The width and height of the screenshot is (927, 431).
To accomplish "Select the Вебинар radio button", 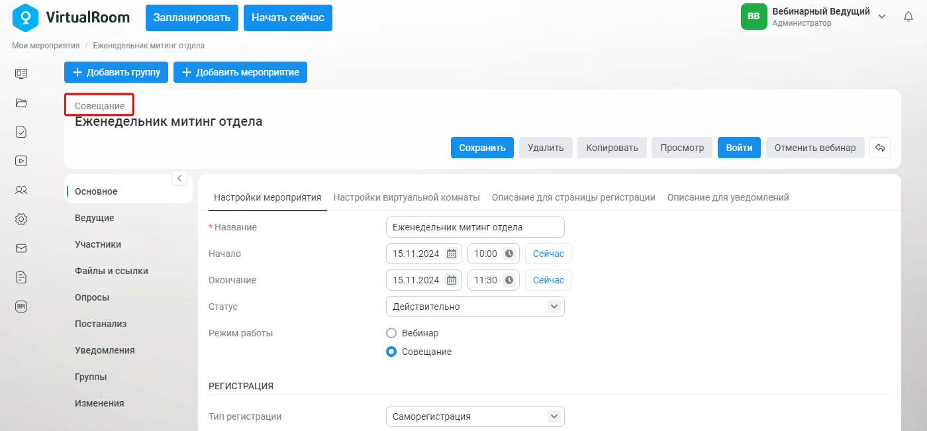I will (x=391, y=333).
